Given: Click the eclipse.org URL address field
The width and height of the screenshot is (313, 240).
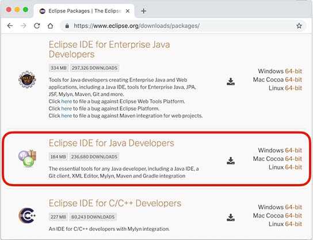Looking at the screenshot, I should [136, 26].
